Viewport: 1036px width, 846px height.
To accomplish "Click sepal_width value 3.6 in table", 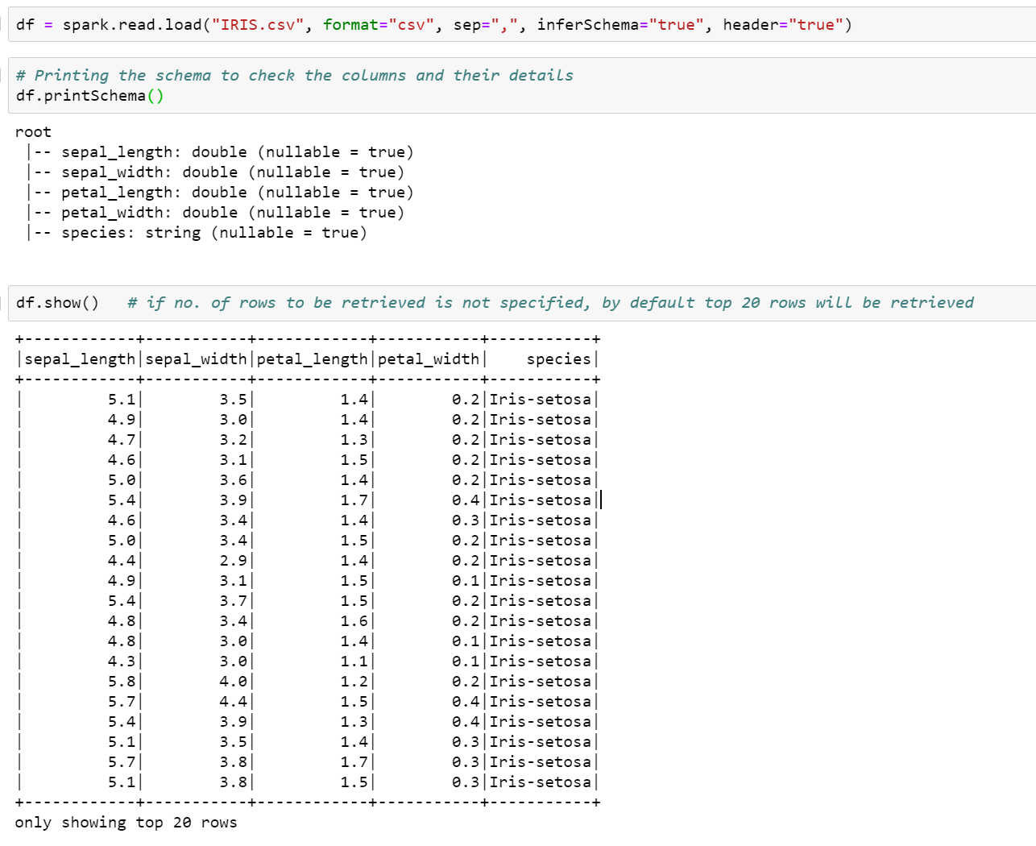I will 233,480.
